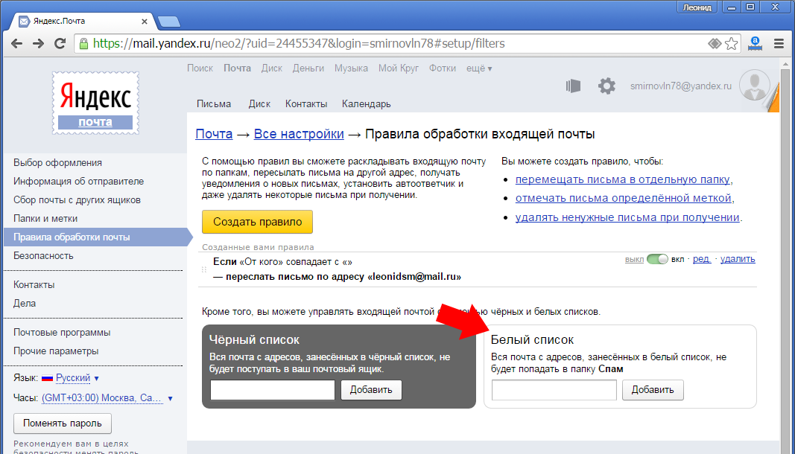Close the Яндекс.Почта browser tab

145,22
